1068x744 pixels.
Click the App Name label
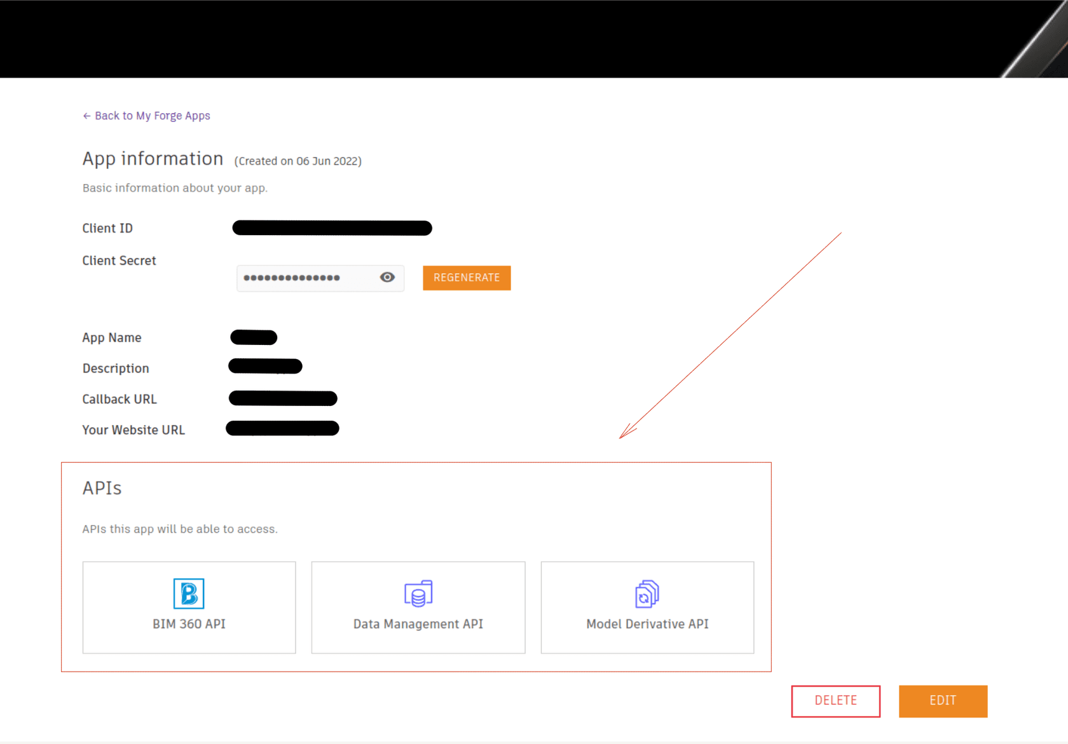(x=112, y=338)
